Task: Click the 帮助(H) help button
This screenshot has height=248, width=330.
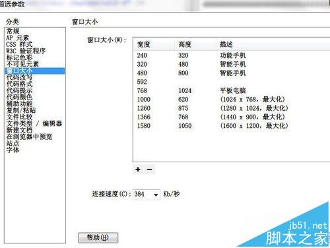Action: [x=98, y=237]
